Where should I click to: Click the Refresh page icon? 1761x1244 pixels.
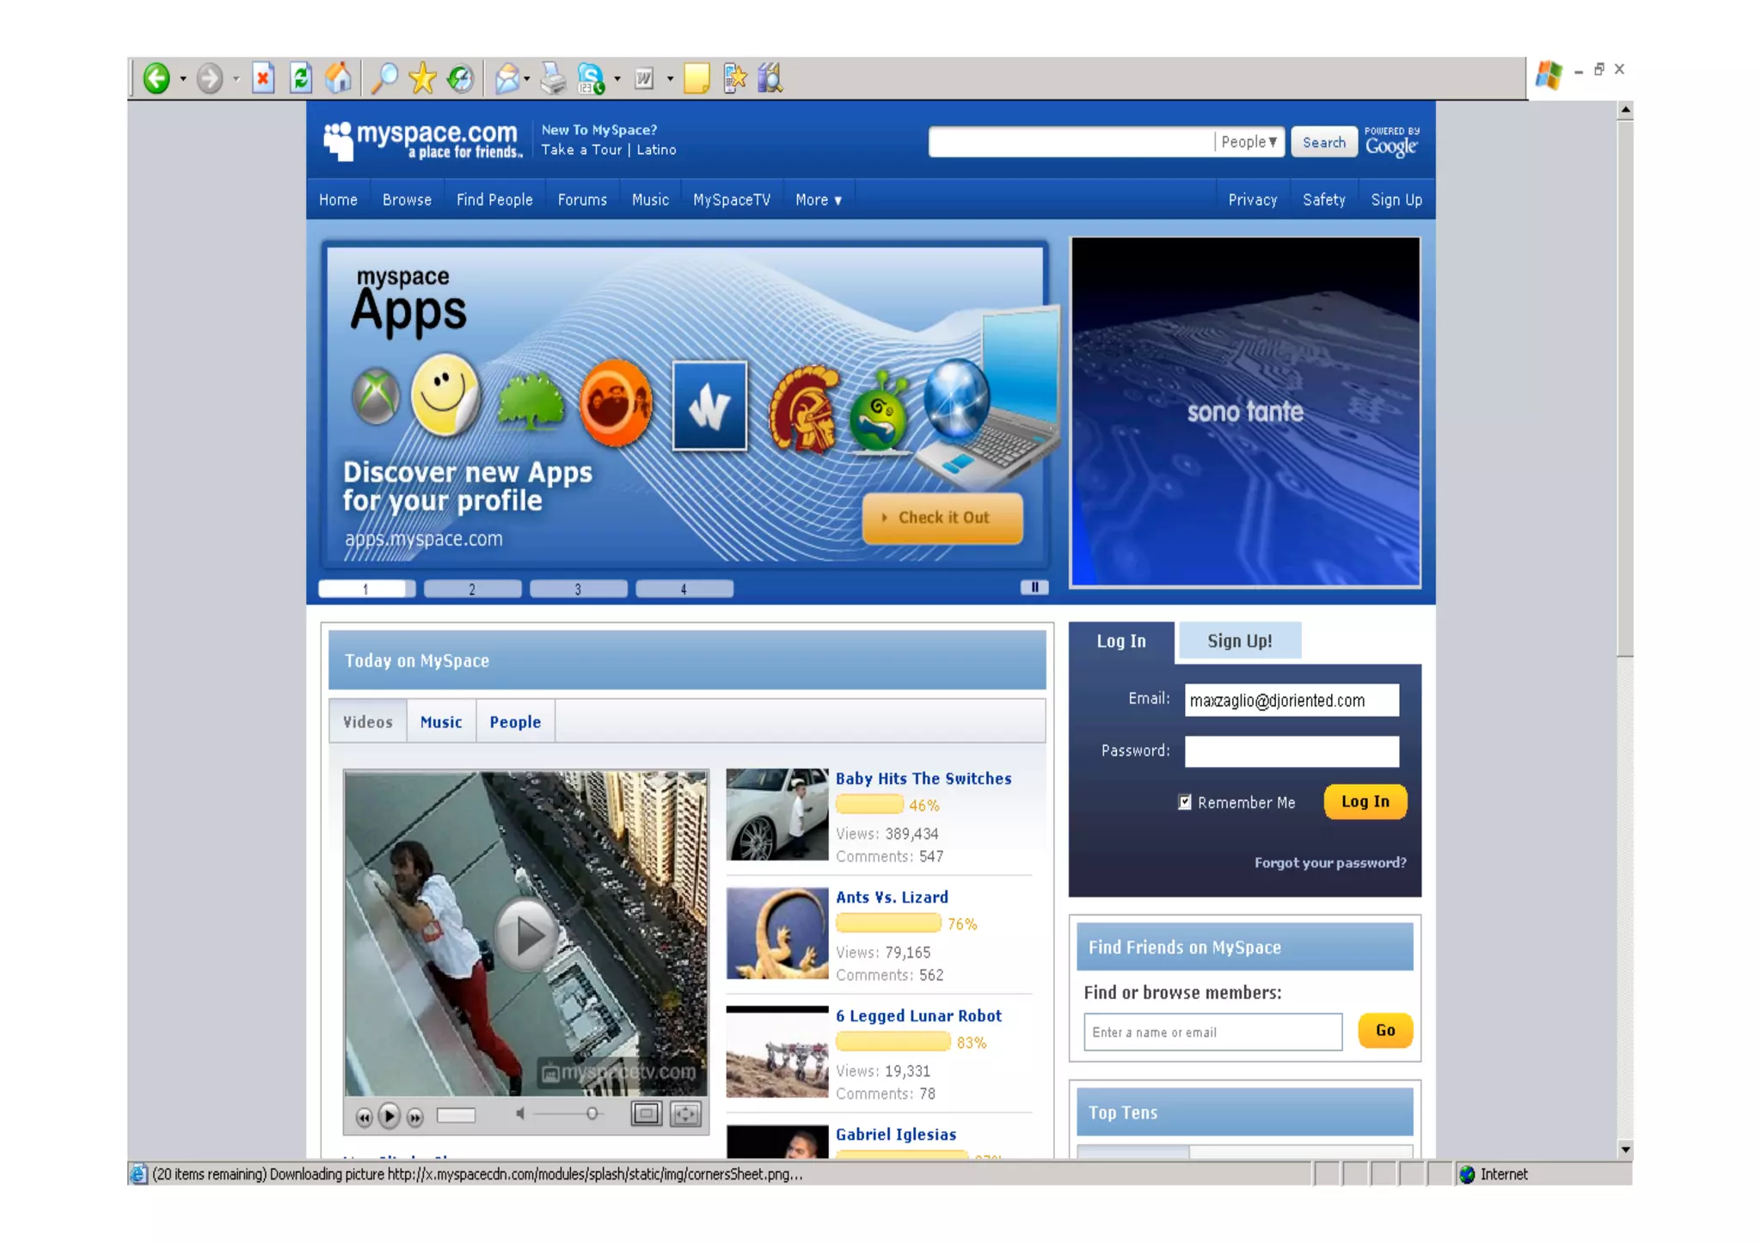pyautogui.click(x=300, y=78)
